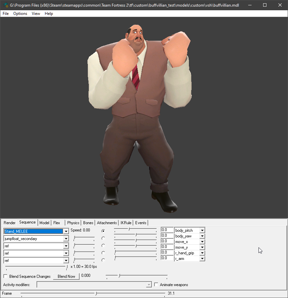Image resolution: width=288 pixels, height=298 pixels.
Task: Select the radio button on jumpfloat_secondary row
Action: (x=103, y=238)
